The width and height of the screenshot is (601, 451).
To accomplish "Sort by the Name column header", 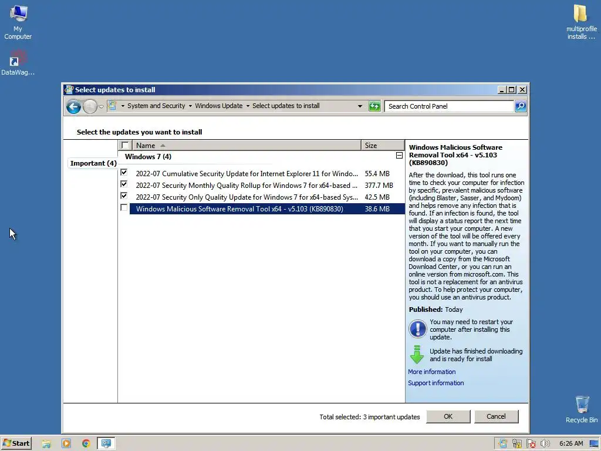I will click(247, 146).
